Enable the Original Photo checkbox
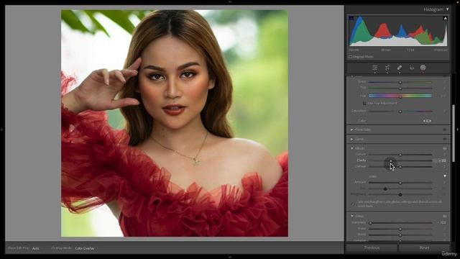The image size is (460, 259). (x=350, y=57)
